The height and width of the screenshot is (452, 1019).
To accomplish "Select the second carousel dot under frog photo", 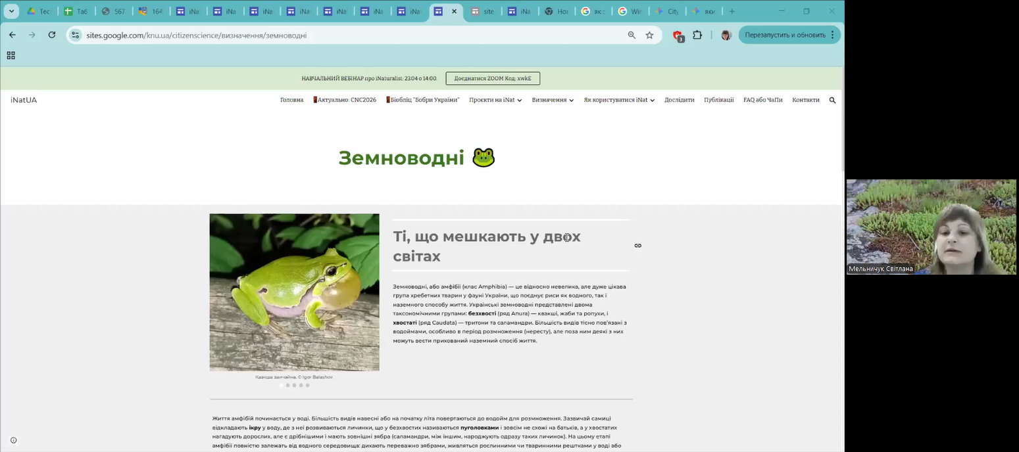I will pos(287,385).
